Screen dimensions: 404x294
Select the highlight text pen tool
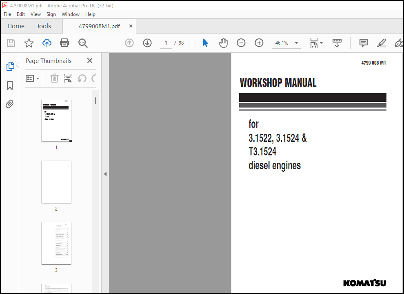381,43
